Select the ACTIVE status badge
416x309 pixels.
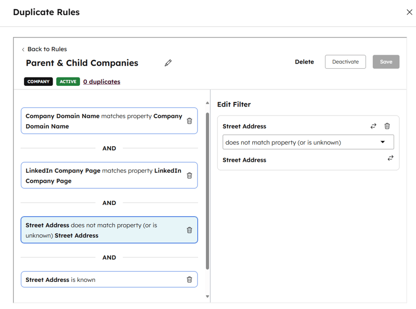pyautogui.click(x=68, y=82)
